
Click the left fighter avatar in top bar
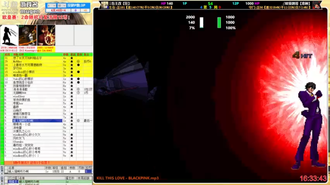pyautogui.click(x=105, y=5)
